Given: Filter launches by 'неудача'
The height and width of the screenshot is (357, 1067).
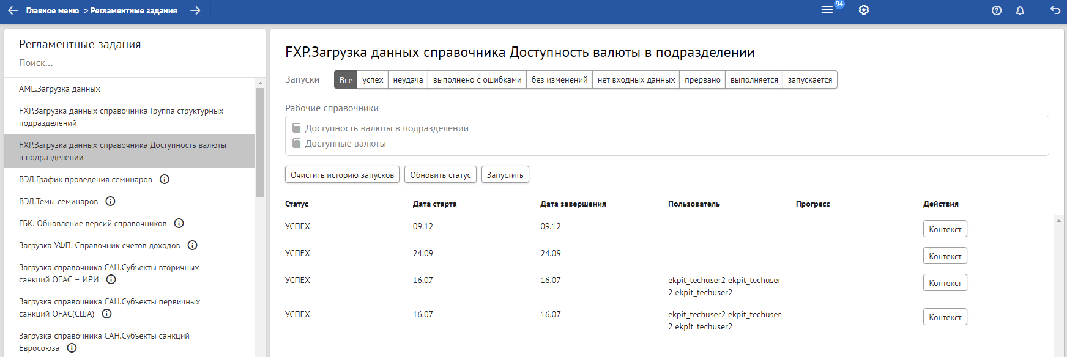Looking at the screenshot, I should (407, 80).
